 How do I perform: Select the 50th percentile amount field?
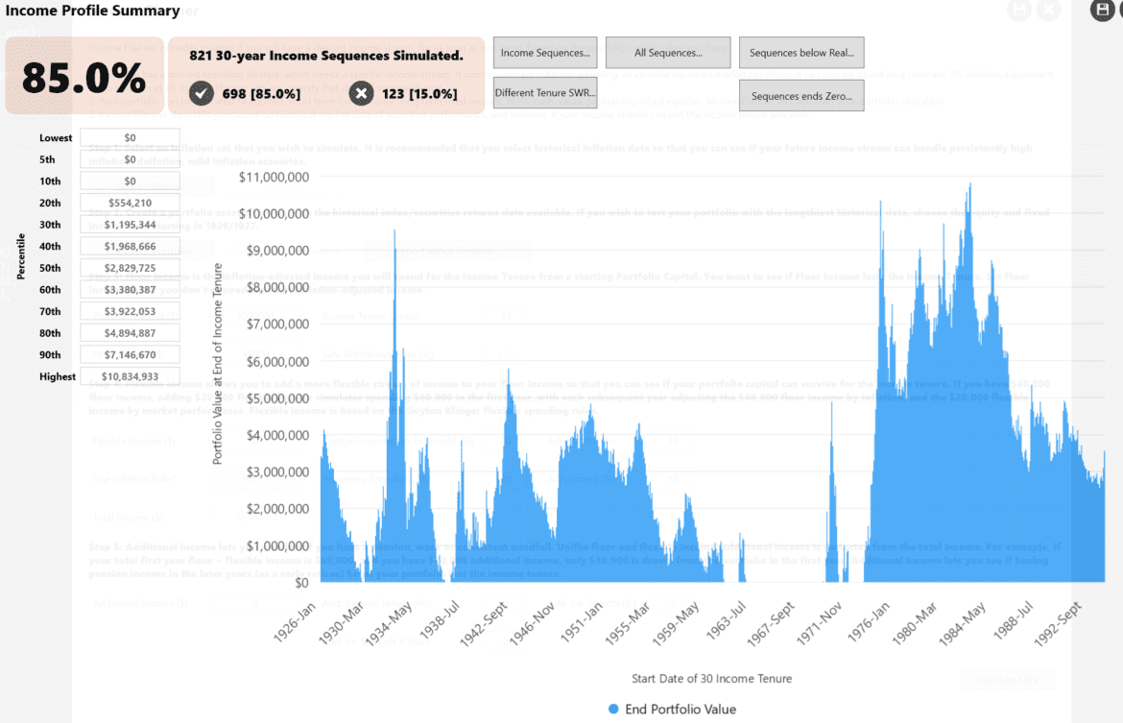click(129, 267)
